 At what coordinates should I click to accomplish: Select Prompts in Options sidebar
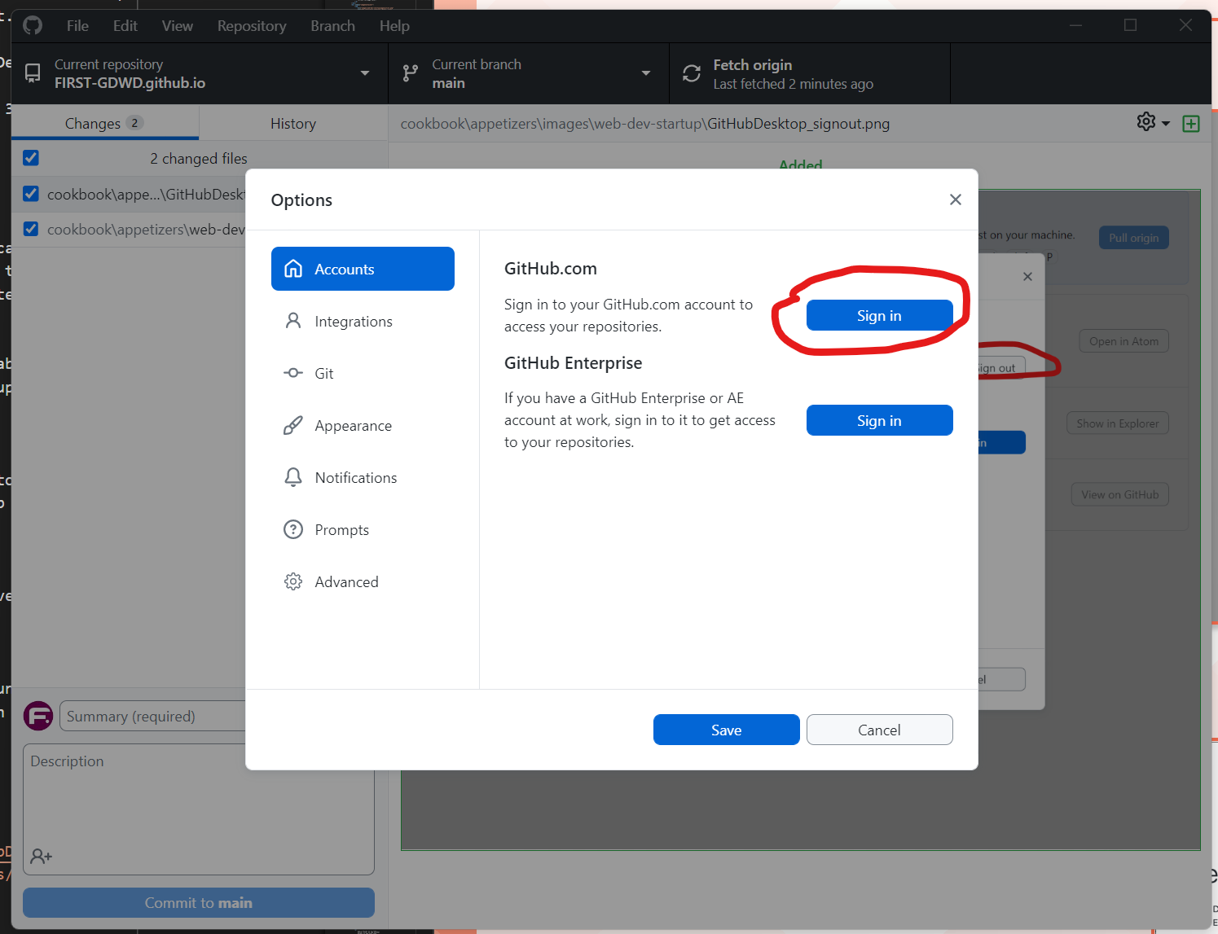coord(363,529)
